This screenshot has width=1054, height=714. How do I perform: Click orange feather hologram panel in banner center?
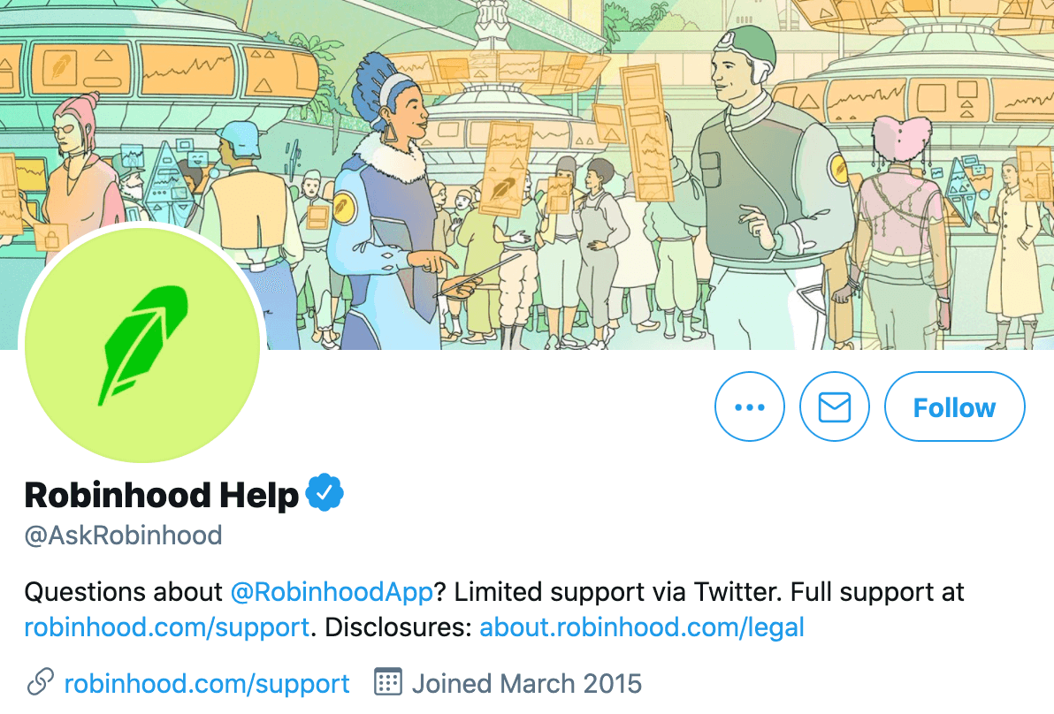point(504,168)
